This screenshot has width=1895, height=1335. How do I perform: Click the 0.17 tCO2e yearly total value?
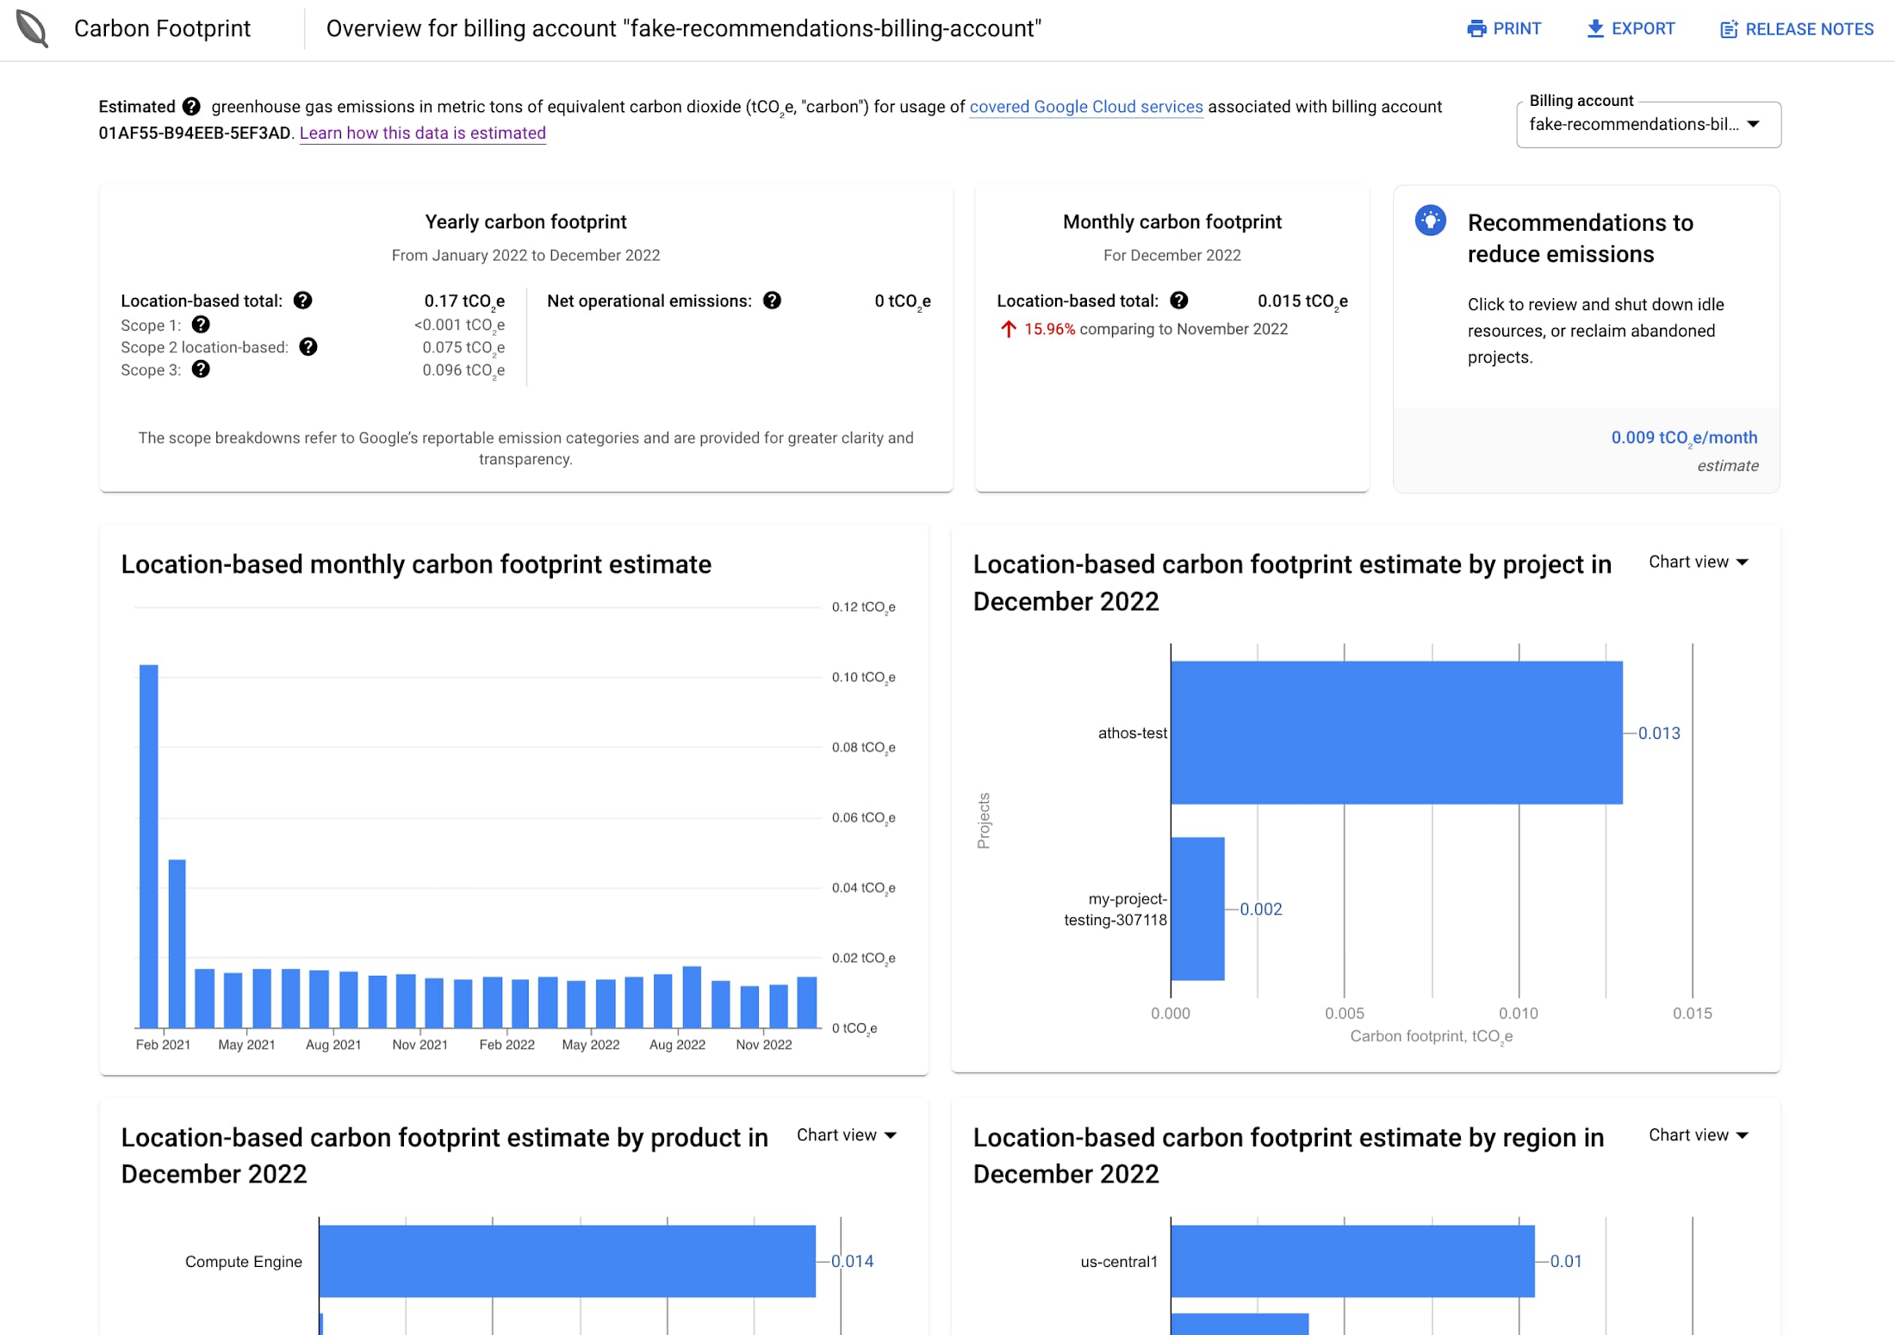point(464,301)
